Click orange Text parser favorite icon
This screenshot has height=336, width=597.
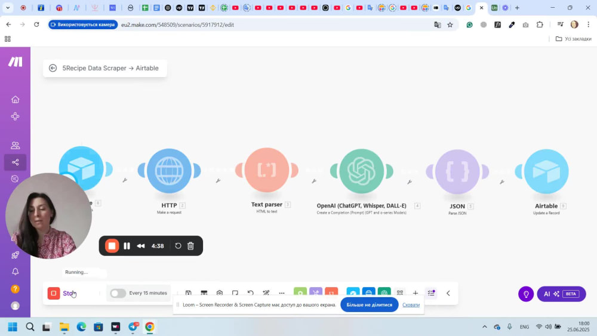click(331, 292)
